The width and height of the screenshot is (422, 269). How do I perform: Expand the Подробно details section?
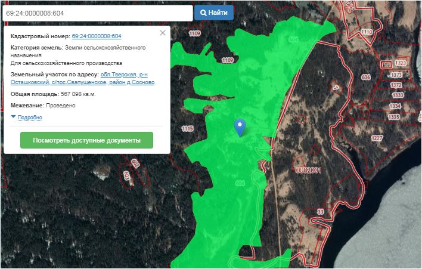(x=29, y=118)
